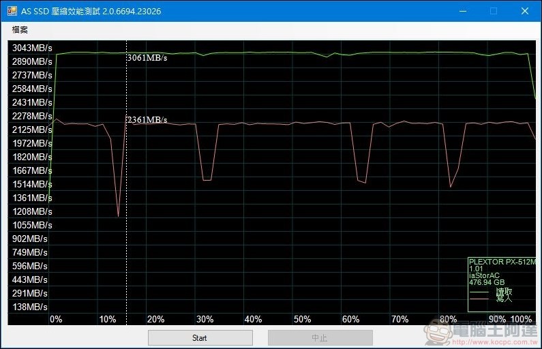The width and height of the screenshot is (542, 349).
Task: Click the 1820MB/s axis label
Action: [x=32, y=157]
